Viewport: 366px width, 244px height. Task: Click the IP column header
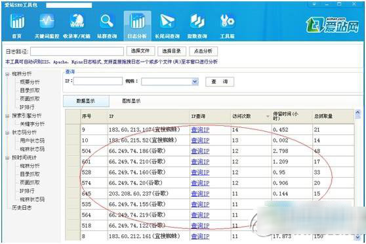[x=148, y=116]
